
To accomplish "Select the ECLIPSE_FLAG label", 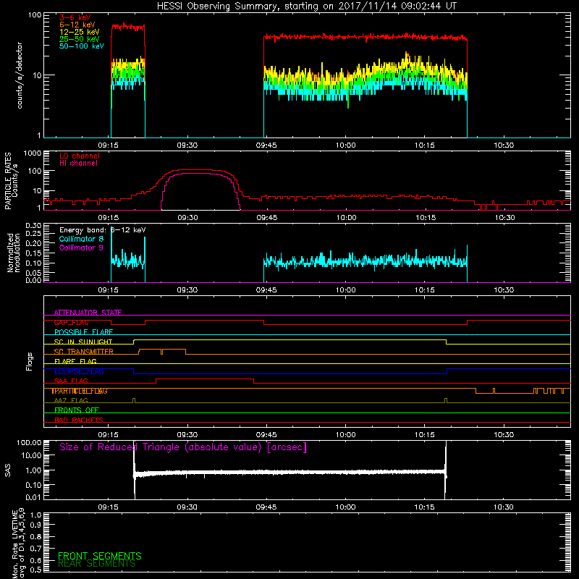I will click(x=79, y=371).
